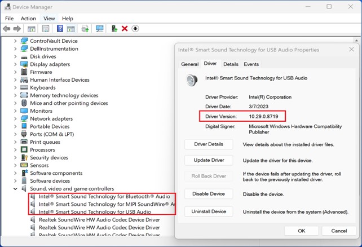Click the green-arrow update driver toolbar icon
Screen dimensions: 362x247
click(114, 29)
